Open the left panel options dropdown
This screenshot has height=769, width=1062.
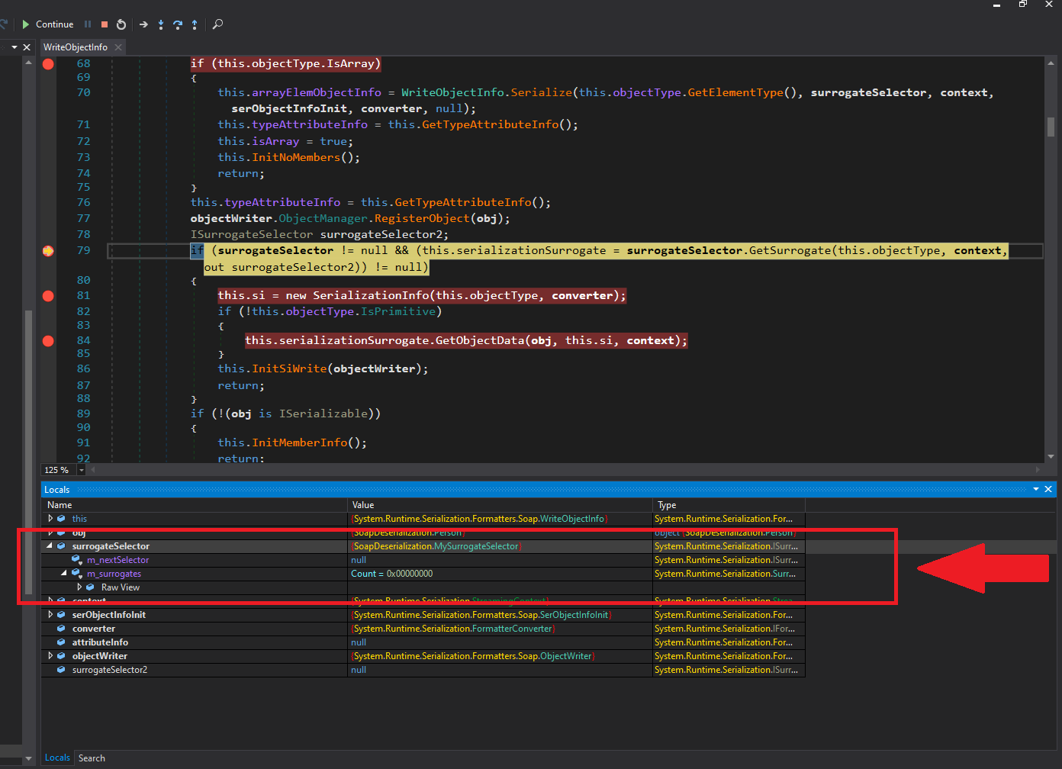(14, 47)
